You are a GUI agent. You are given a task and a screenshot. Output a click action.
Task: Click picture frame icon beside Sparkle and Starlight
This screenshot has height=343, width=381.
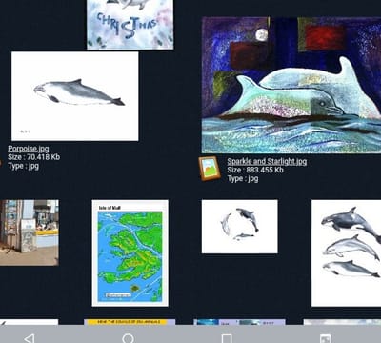[x=210, y=169]
